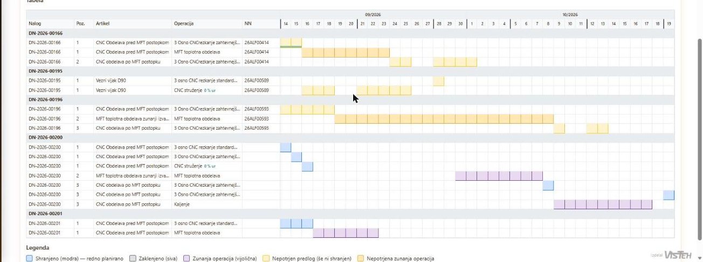Click CNC struženje in the DN-2026-00195 row
Screen dimensions: 703x262
coord(188,90)
